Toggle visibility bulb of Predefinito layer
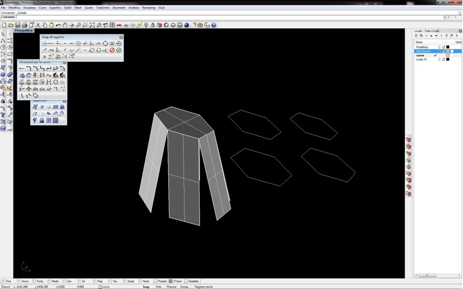The image size is (463, 289). (x=439, y=47)
